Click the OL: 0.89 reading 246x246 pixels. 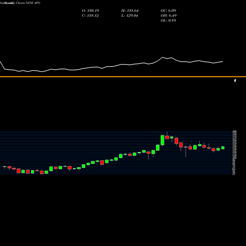click(x=168, y=21)
